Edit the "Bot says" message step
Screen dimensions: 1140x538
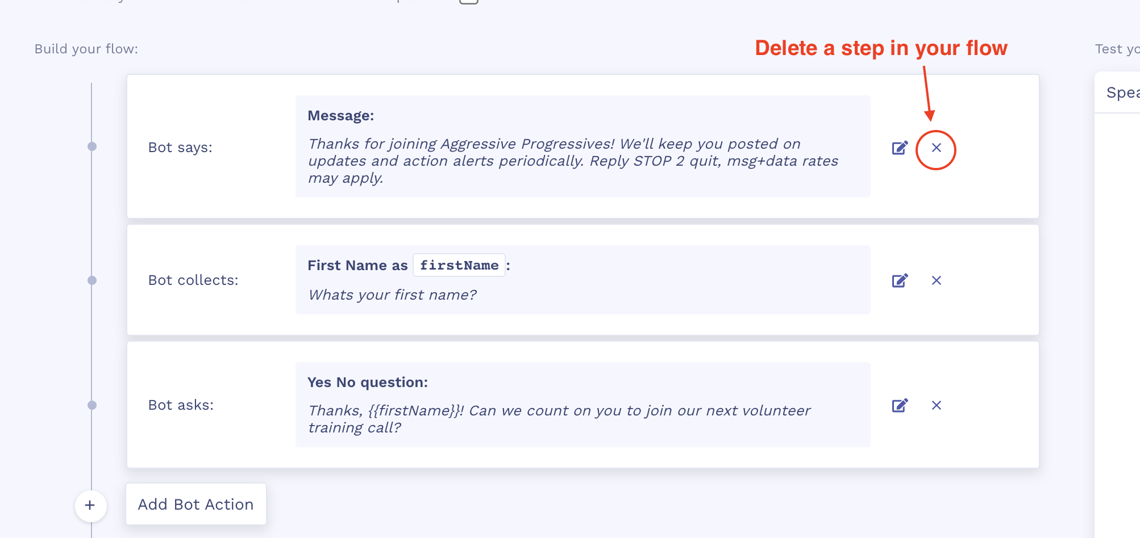tap(900, 148)
